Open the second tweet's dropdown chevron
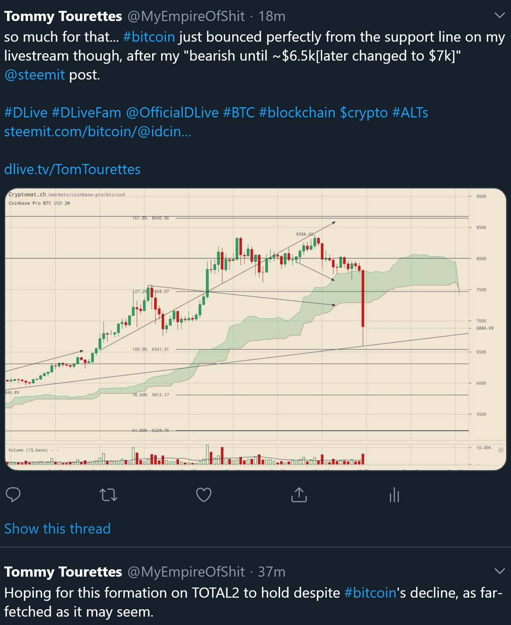The width and height of the screenshot is (511, 625). (x=499, y=571)
